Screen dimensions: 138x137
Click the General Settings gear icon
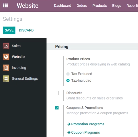pyautogui.click(x=6, y=79)
